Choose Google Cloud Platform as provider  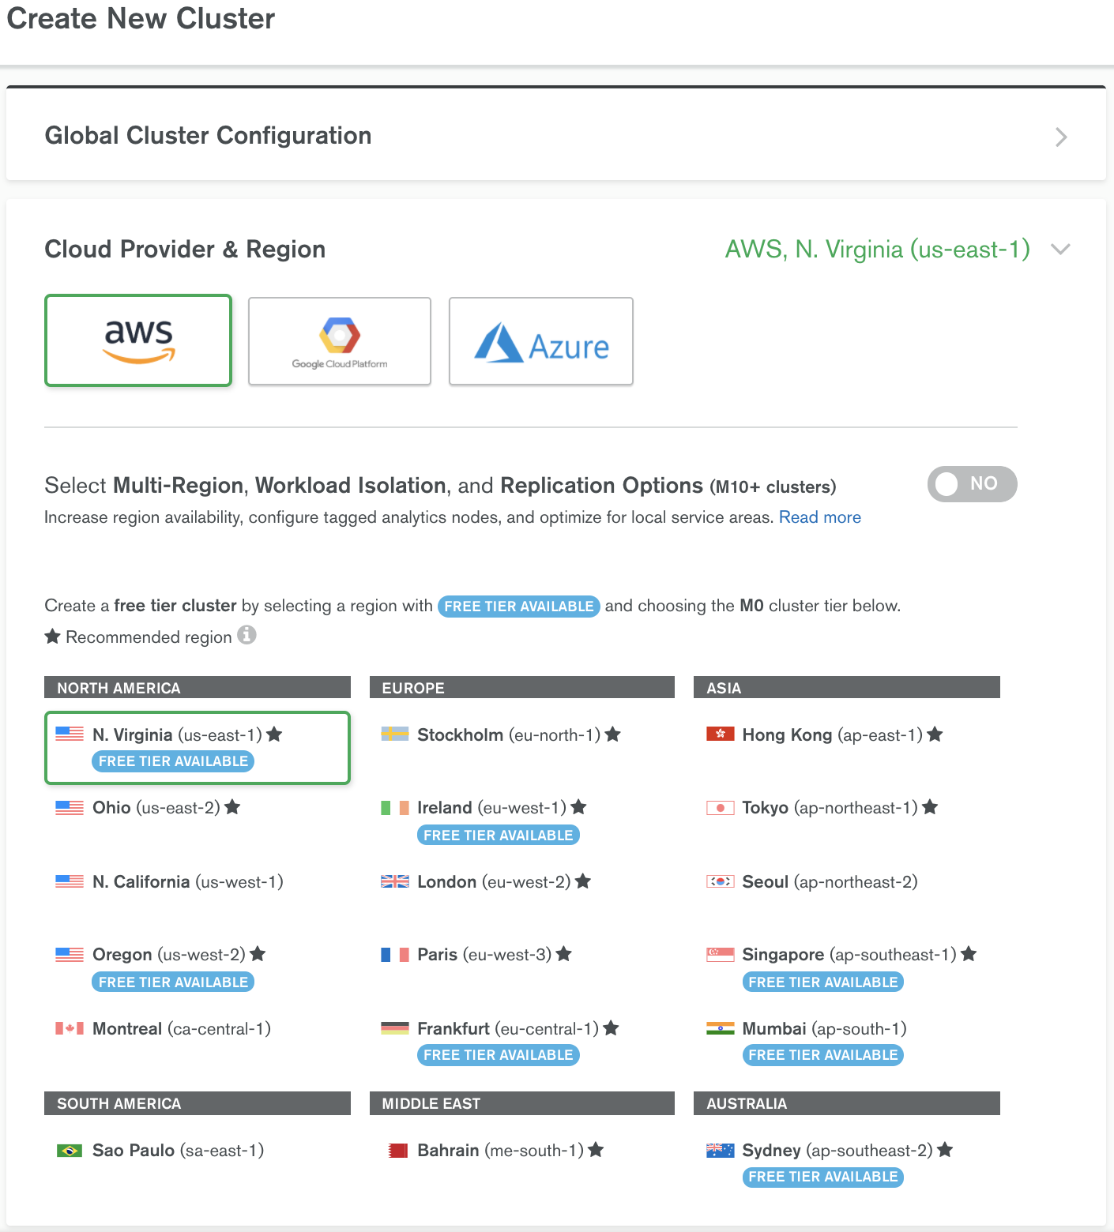coord(339,340)
